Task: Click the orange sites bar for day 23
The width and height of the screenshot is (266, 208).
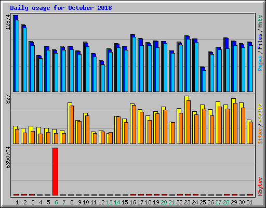Action: (189, 122)
